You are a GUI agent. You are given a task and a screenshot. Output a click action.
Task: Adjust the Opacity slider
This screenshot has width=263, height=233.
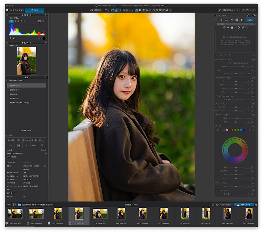[x=236, y=66]
